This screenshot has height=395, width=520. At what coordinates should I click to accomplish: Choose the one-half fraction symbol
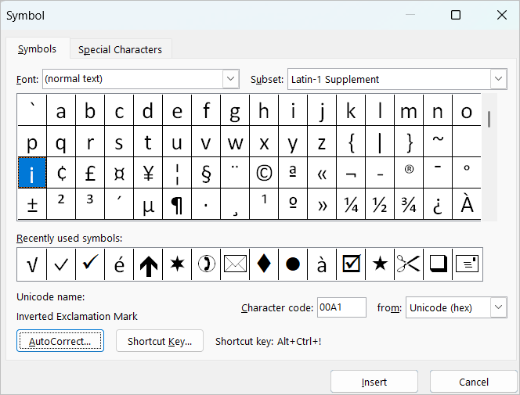click(380, 205)
